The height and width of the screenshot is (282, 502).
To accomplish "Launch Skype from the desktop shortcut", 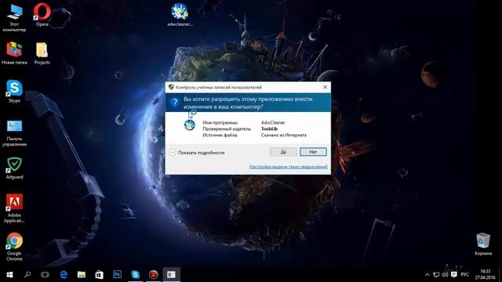I will (14, 92).
